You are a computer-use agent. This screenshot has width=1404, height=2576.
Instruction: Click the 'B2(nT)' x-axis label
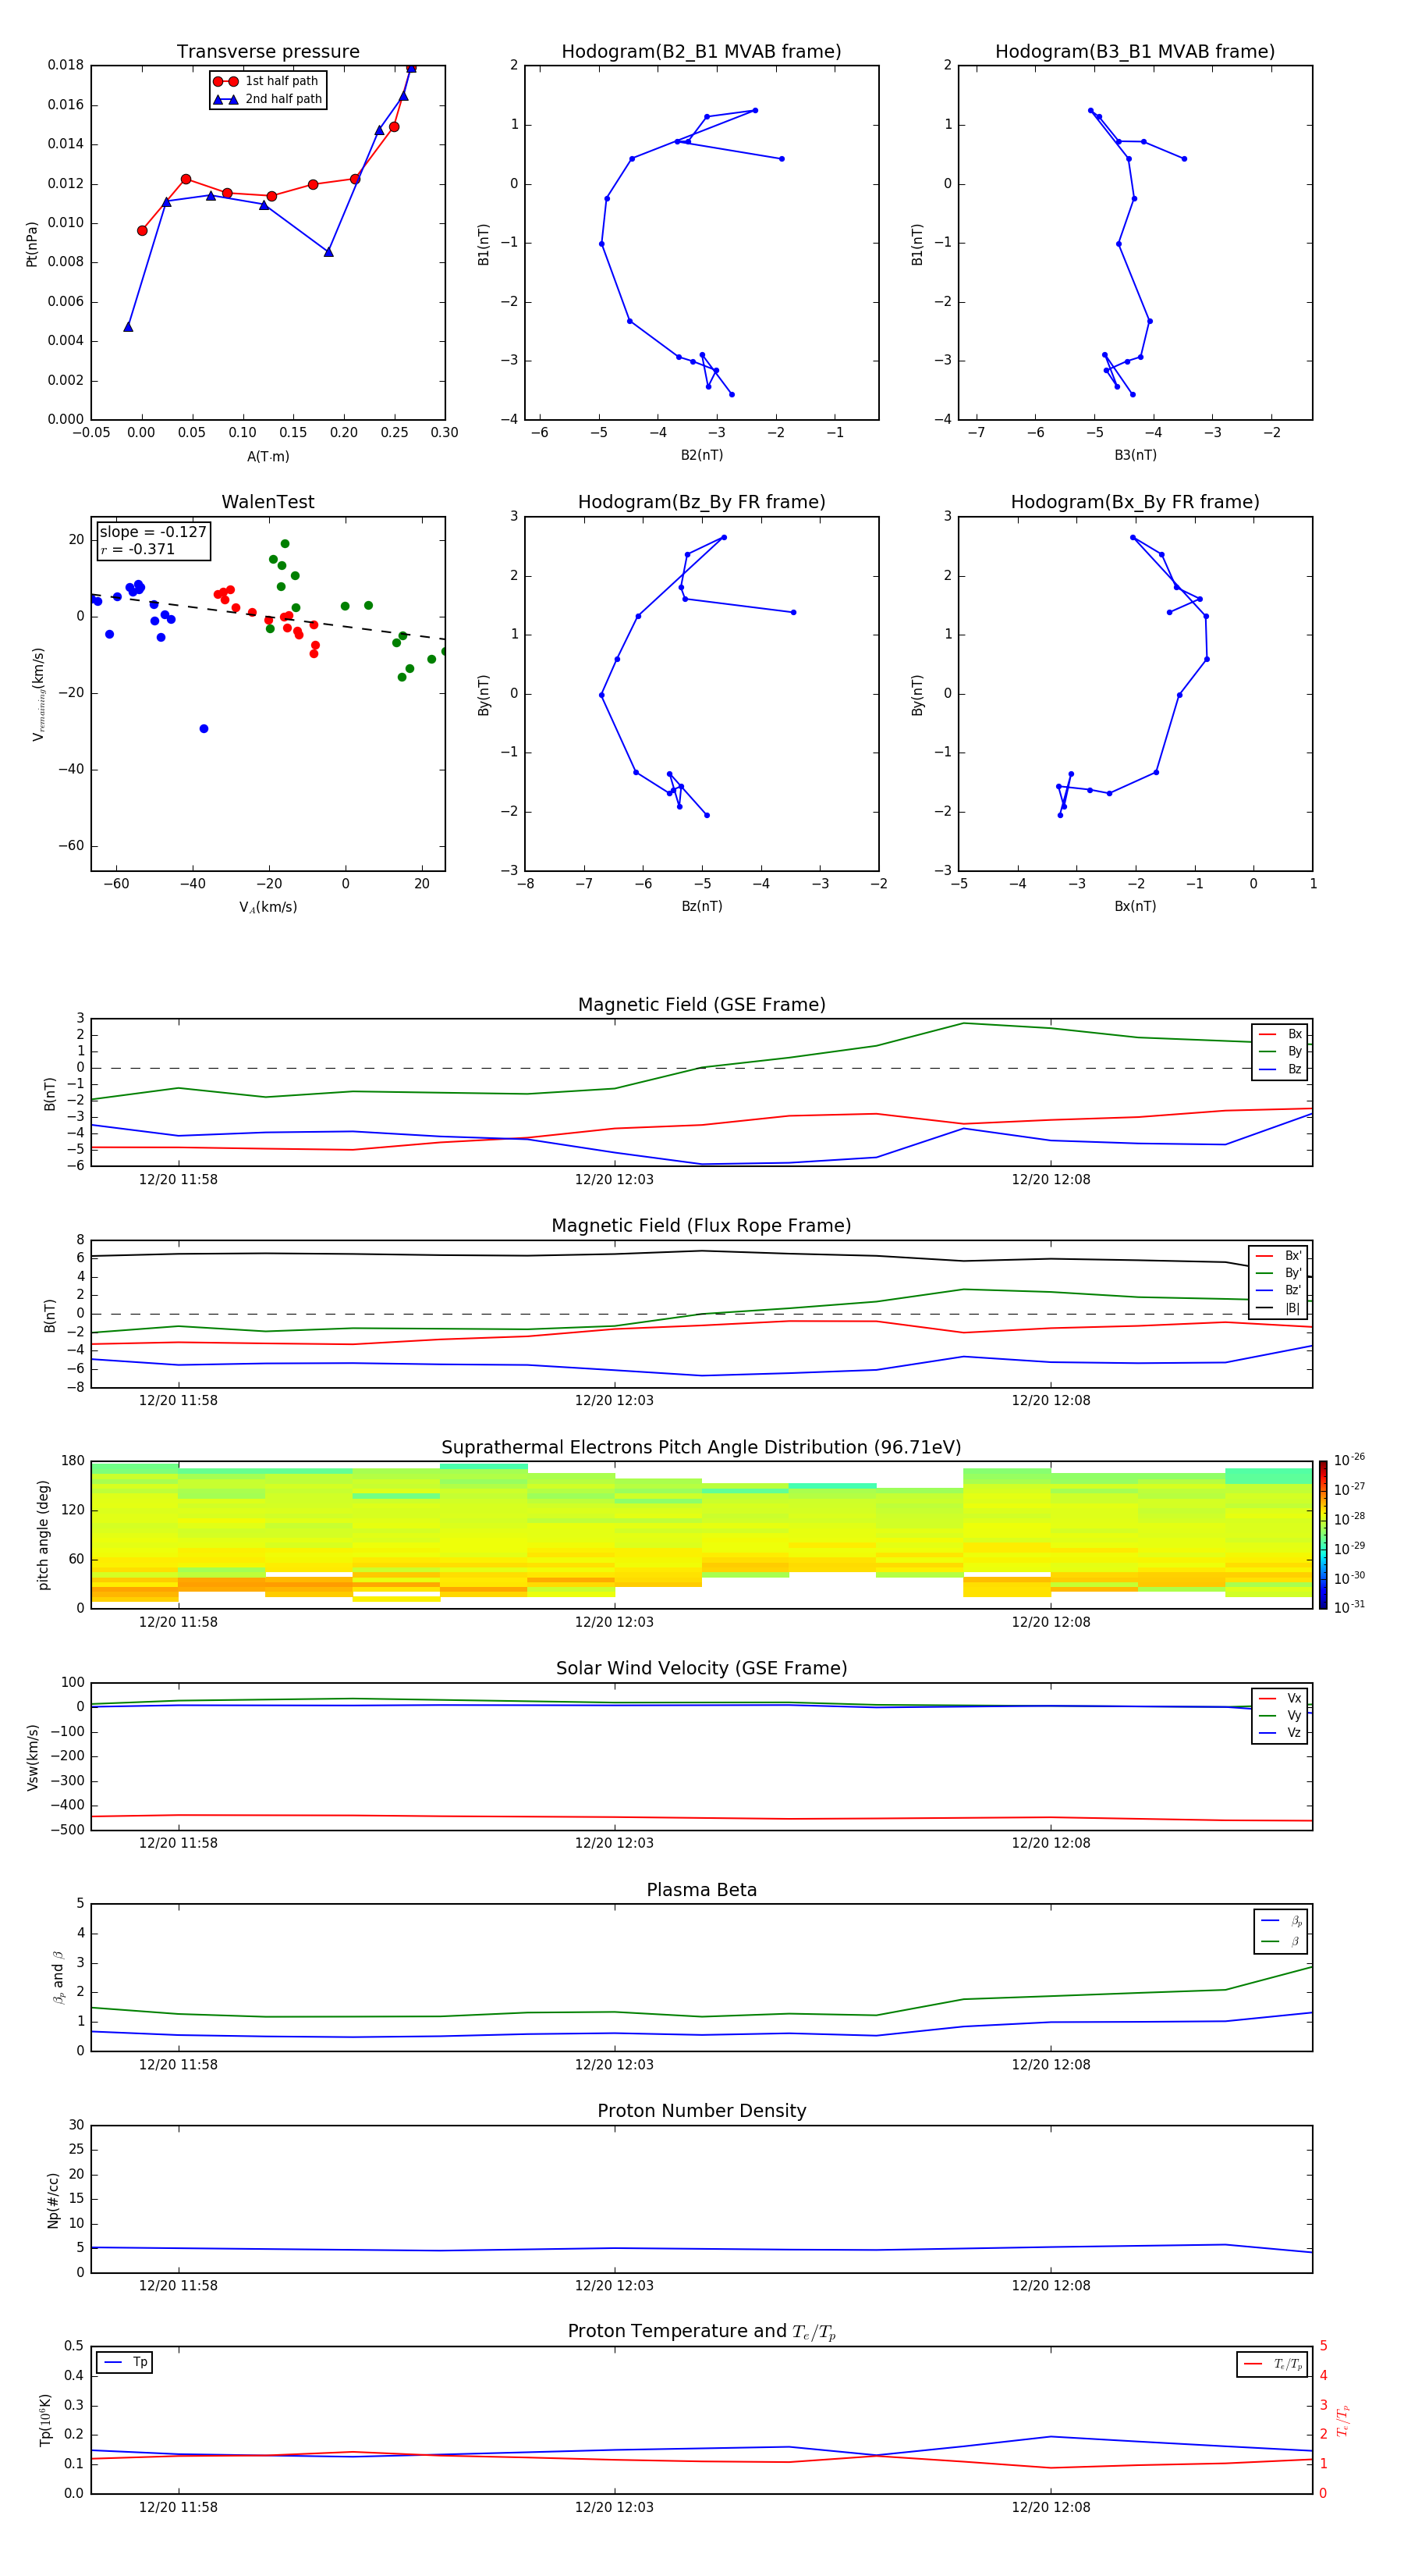point(701,455)
